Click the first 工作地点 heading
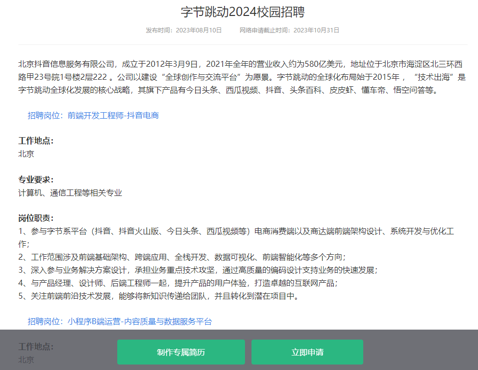The height and width of the screenshot is (370, 478). pos(36,141)
